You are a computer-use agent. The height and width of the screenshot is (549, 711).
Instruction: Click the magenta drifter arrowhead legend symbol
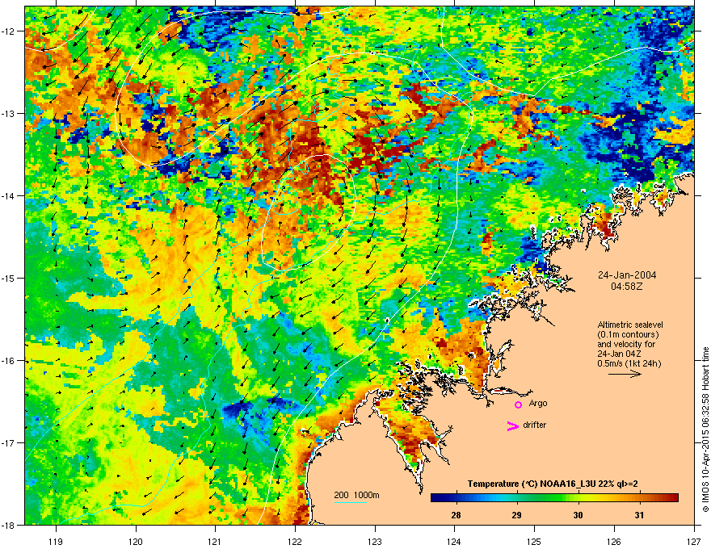click(x=512, y=425)
